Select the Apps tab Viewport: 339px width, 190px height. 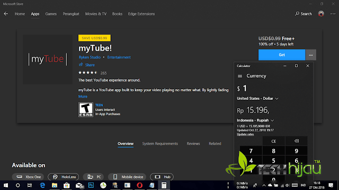pyautogui.click(x=35, y=14)
